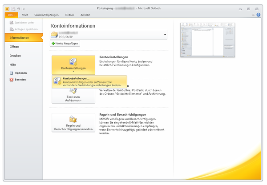Click the Kontoinformationen heading
Image resolution: width=267 pixels, height=185 pixels.
pos(73,26)
